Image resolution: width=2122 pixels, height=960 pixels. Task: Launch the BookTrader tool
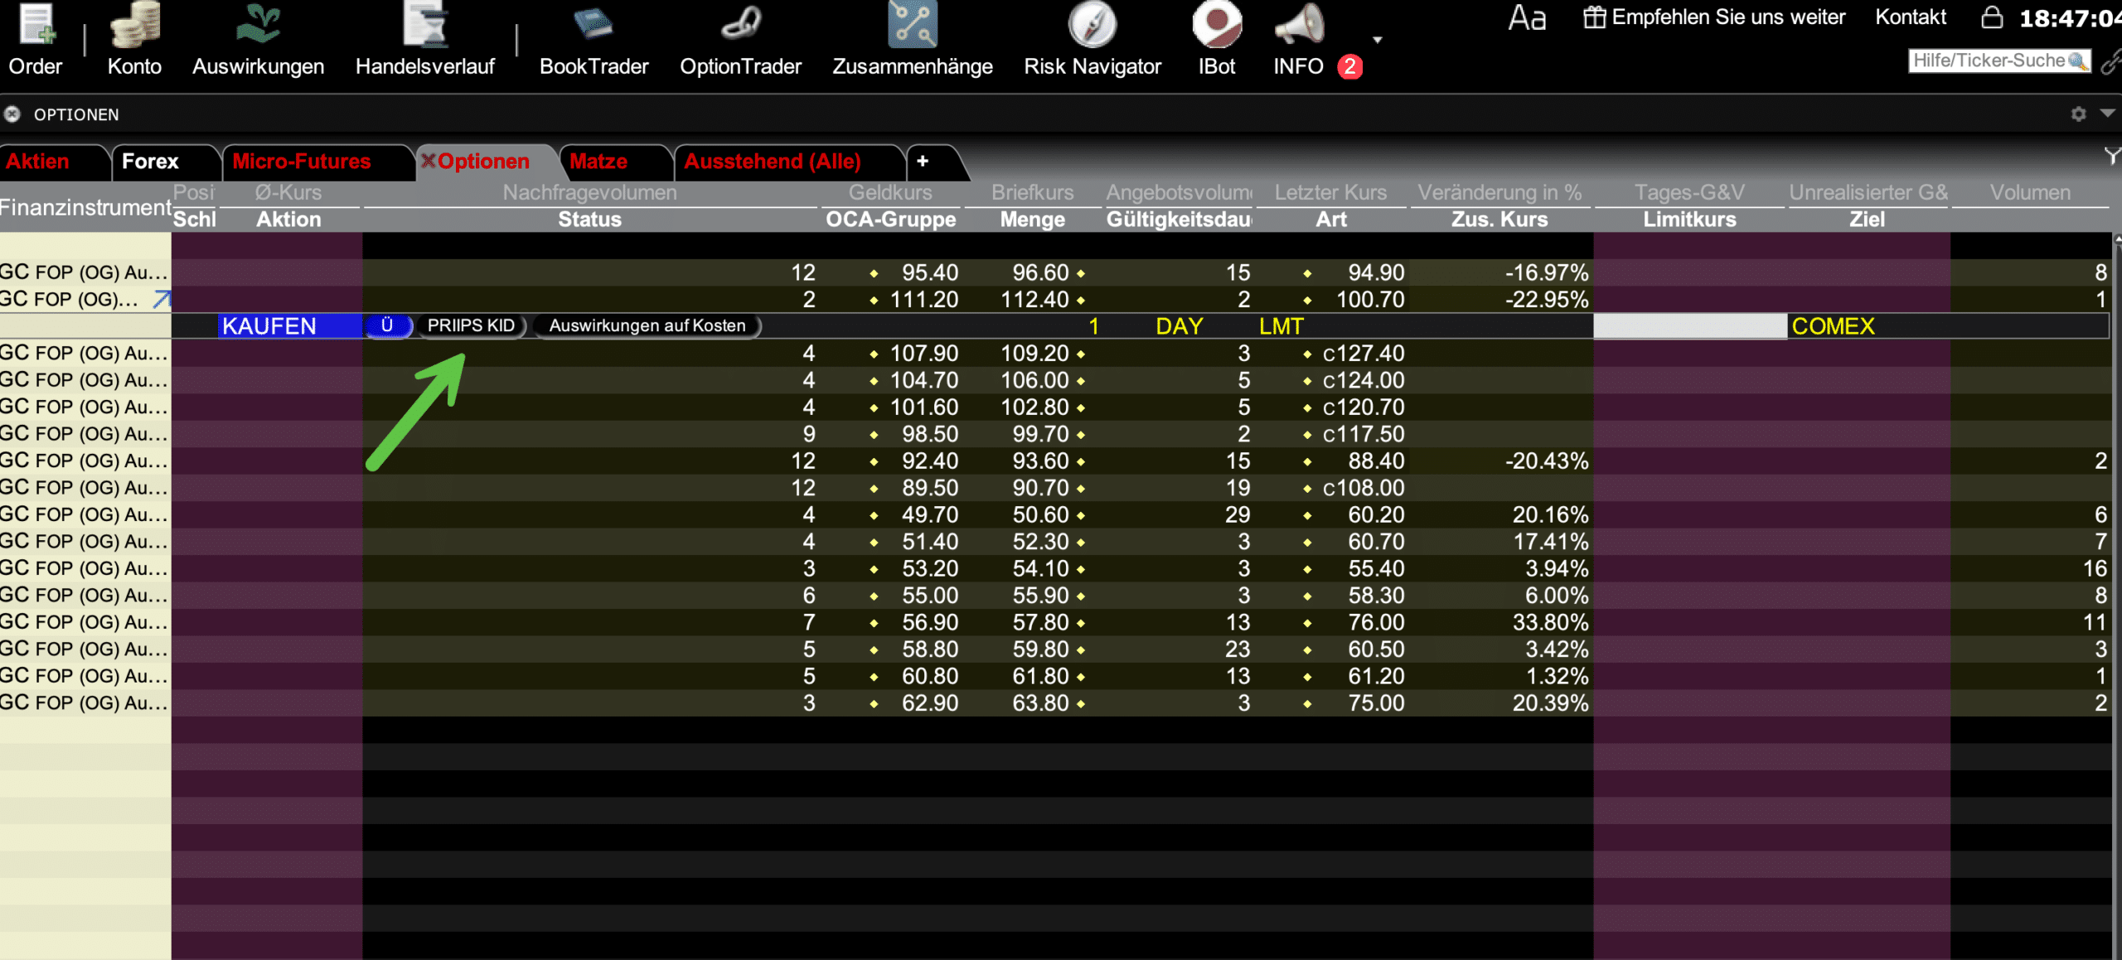(x=593, y=40)
